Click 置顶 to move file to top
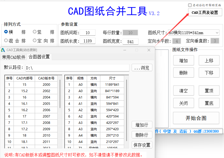 (x=209, y=91)
